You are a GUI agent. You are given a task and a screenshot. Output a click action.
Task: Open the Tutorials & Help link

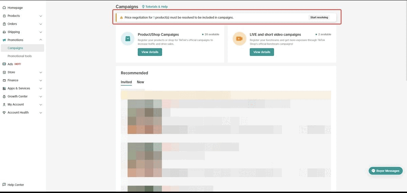point(155,7)
